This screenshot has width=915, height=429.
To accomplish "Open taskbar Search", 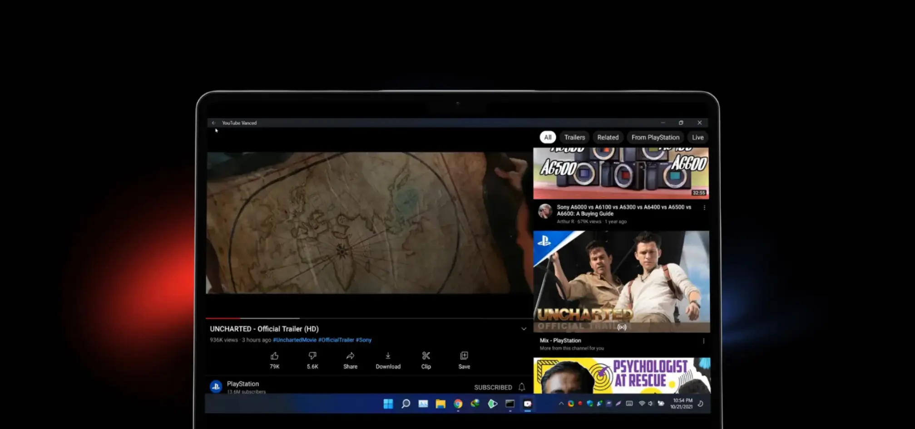I will 406,404.
